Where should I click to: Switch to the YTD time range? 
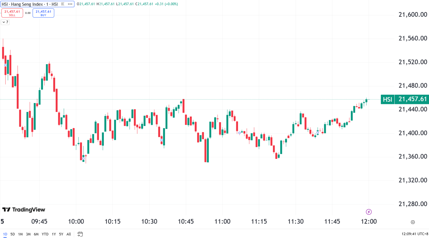tap(45, 234)
